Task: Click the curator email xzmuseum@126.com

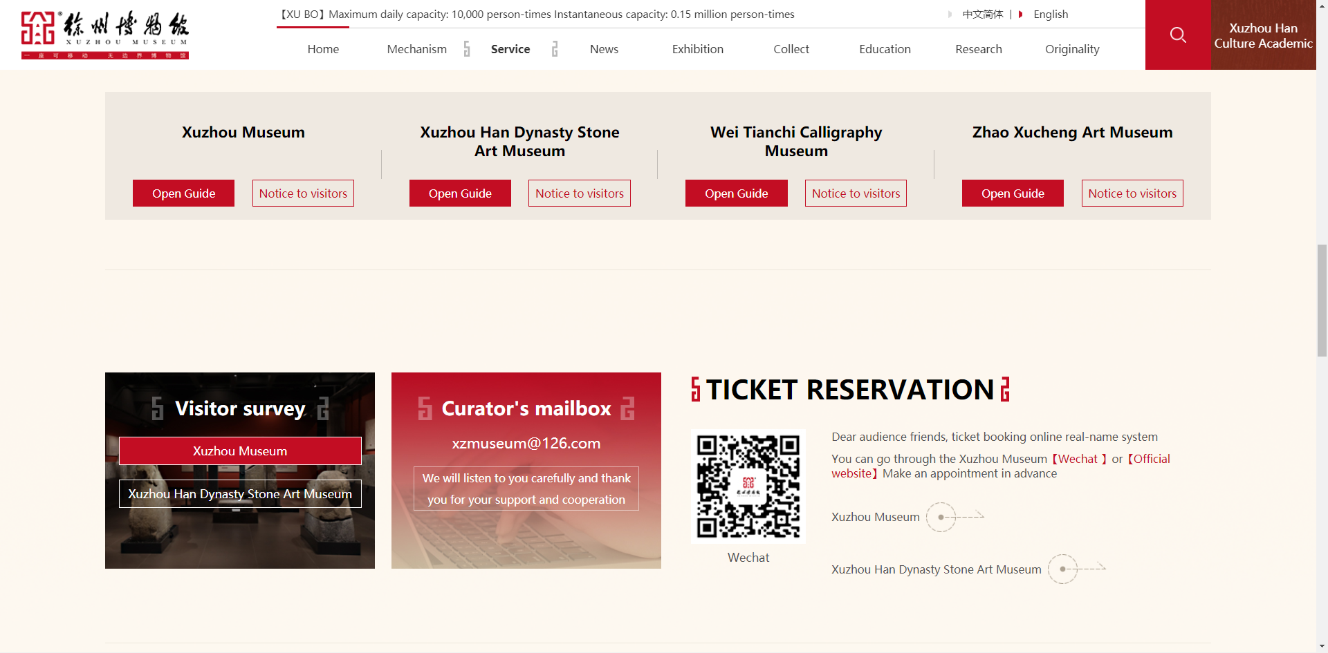Action: coord(526,444)
